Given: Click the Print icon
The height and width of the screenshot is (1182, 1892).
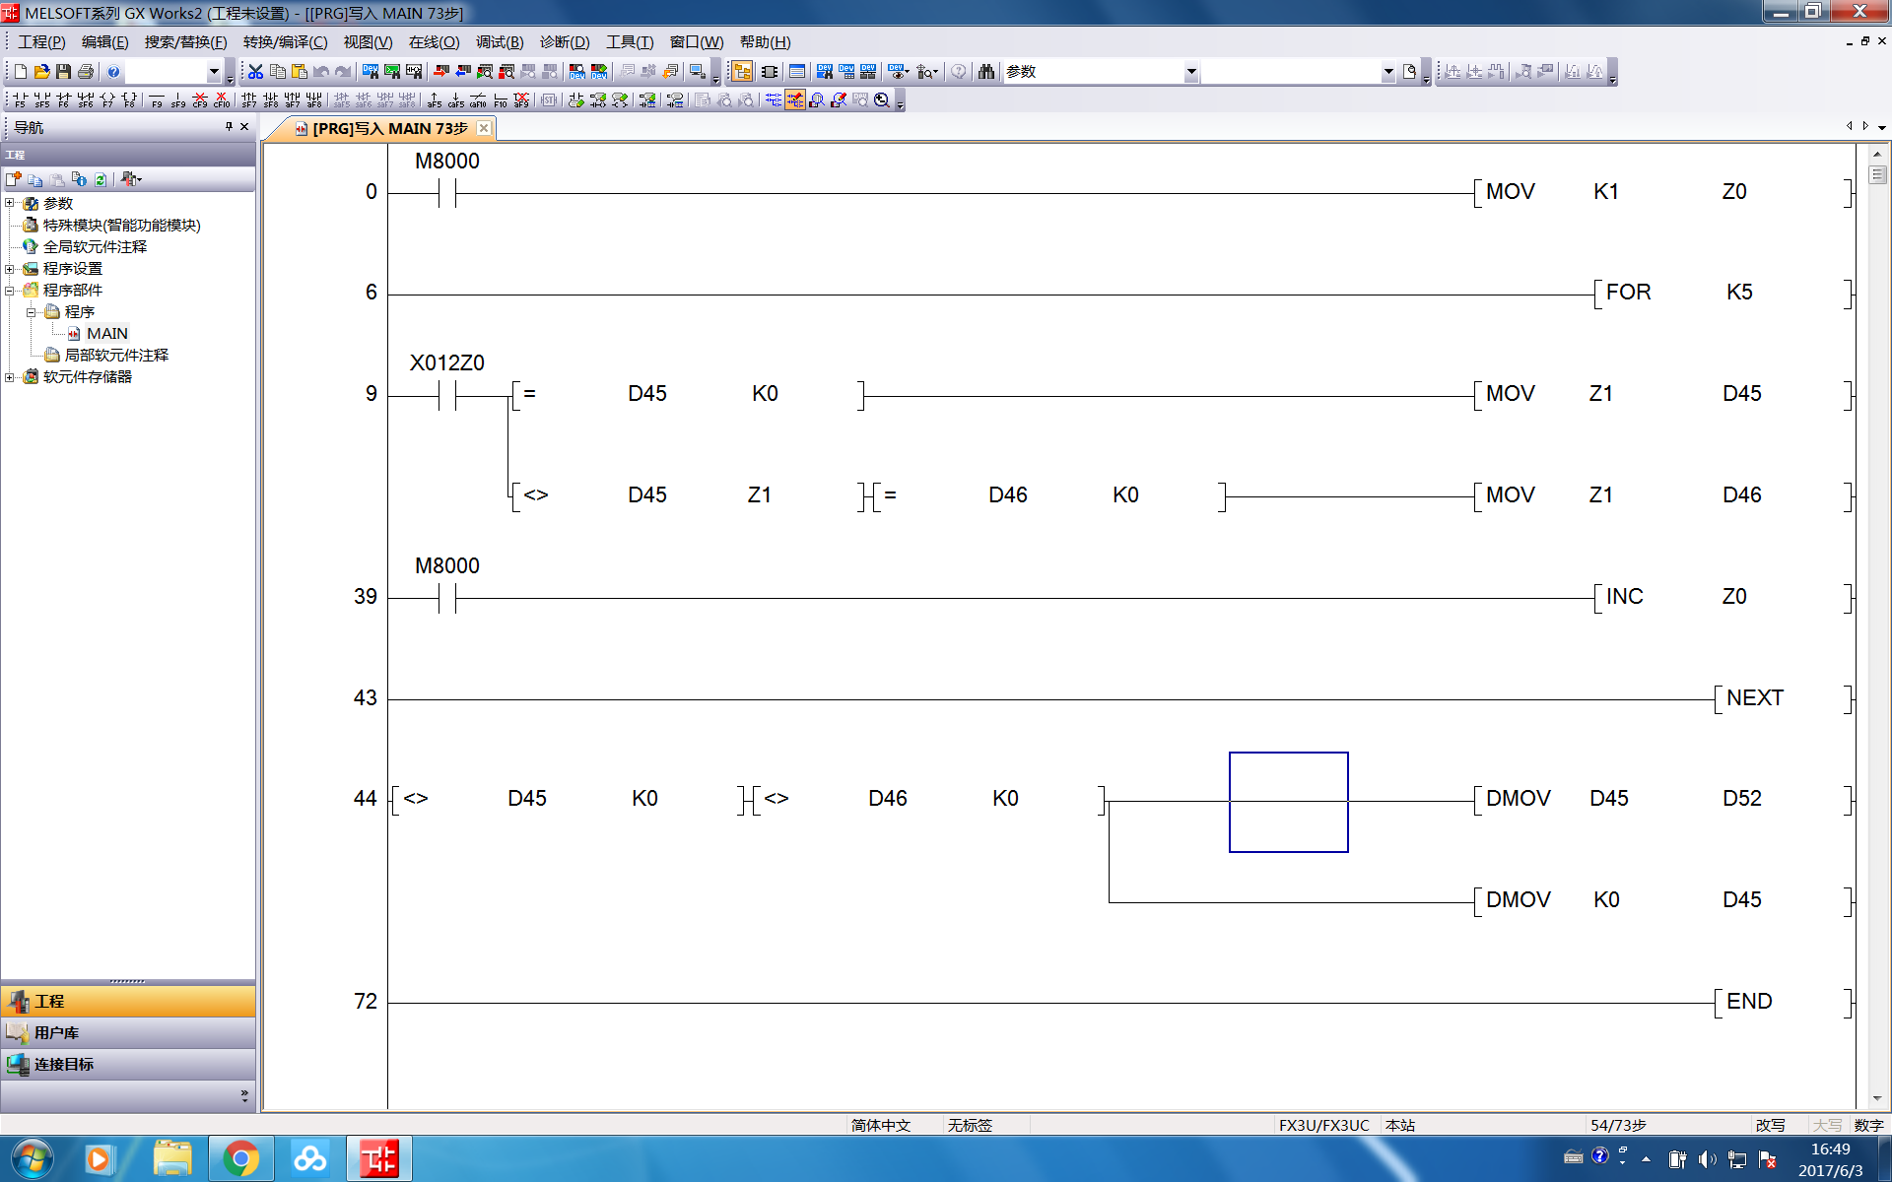Looking at the screenshot, I should pyautogui.click(x=85, y=72).
